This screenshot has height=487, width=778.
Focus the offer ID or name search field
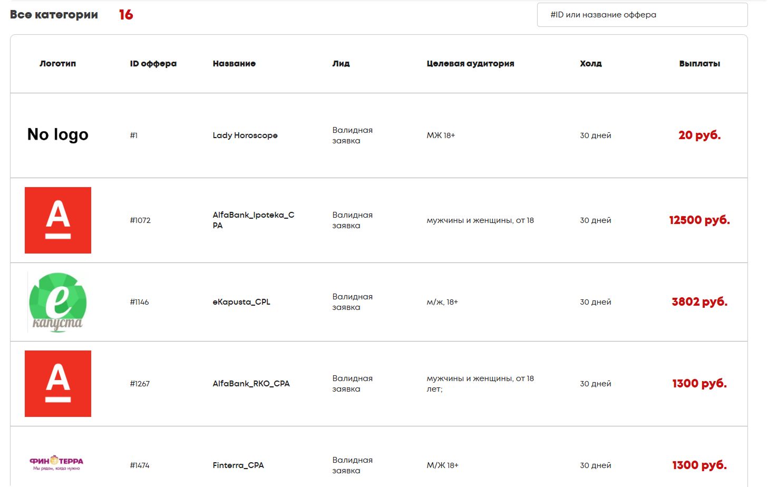(642, 15)
